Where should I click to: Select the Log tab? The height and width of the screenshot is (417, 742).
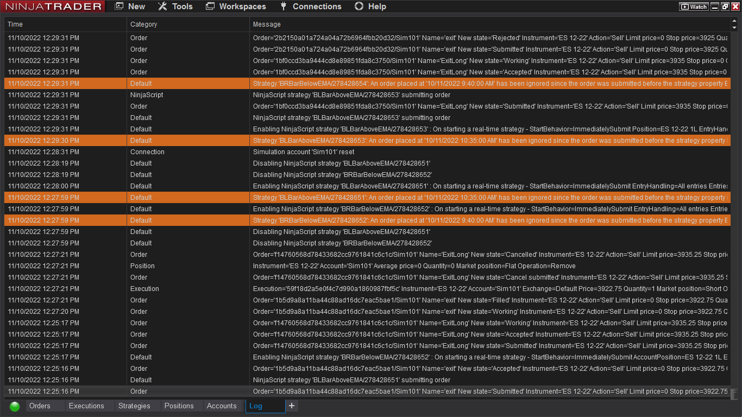(x=266, y=406)
